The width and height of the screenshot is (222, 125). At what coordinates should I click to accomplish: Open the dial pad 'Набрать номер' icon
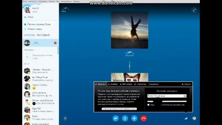pyautogui.click(x=25, y=29)
